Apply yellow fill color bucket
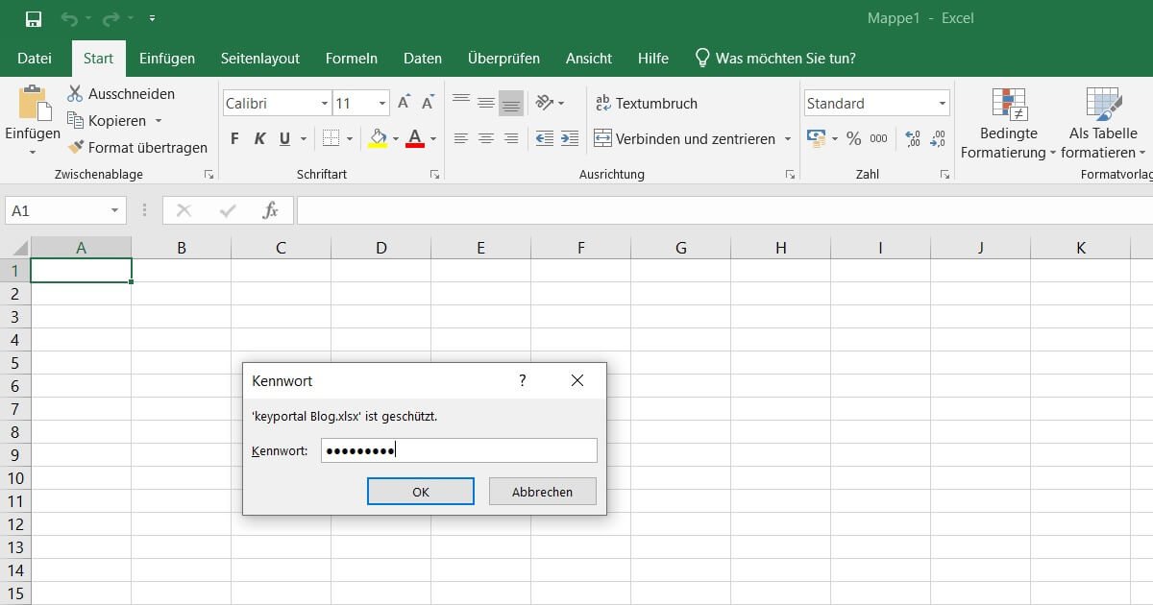Viewport: 1153px width, 605px height. point(378,139)
